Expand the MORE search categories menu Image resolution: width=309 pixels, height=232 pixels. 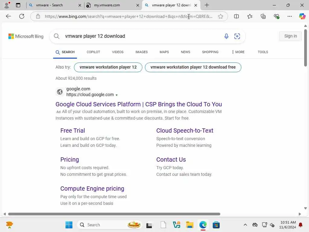238,52
